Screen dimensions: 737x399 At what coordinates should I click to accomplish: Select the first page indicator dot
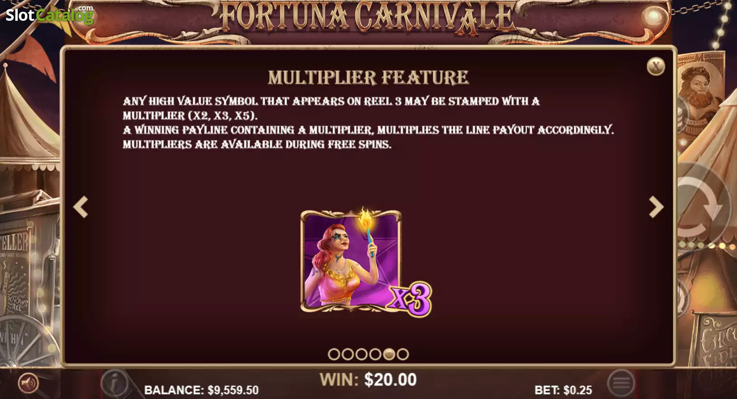pos(334,354)
